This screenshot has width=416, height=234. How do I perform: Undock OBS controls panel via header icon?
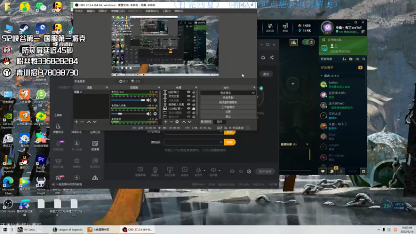tap(254, 87)
